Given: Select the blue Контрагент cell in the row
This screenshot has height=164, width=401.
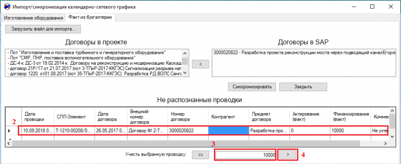Looking at the screenshot, I should [229, 131].
